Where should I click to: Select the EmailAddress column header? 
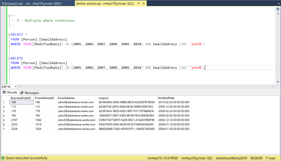(77, 98)
